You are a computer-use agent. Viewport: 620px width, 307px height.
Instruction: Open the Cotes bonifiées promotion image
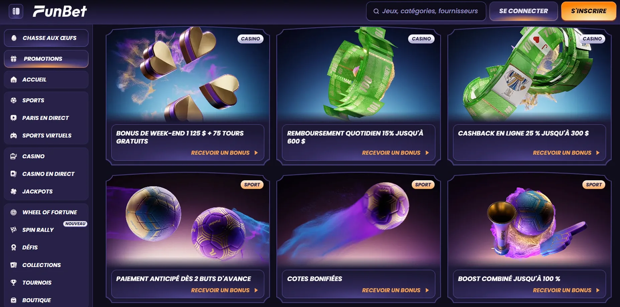click(358, 220)
